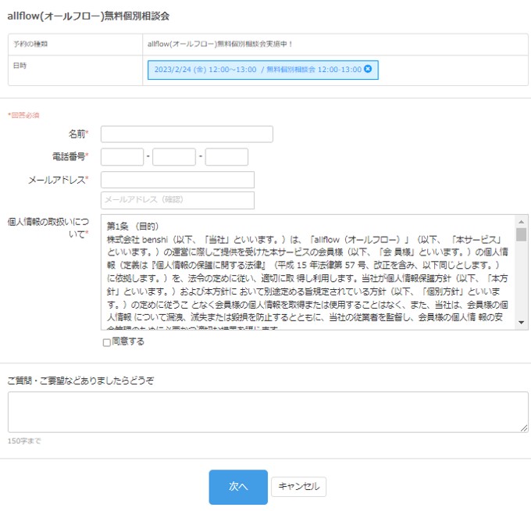Click the '150字まで' hint text
This screenshot has height=511, width=531.
click(x=24, y=441)
